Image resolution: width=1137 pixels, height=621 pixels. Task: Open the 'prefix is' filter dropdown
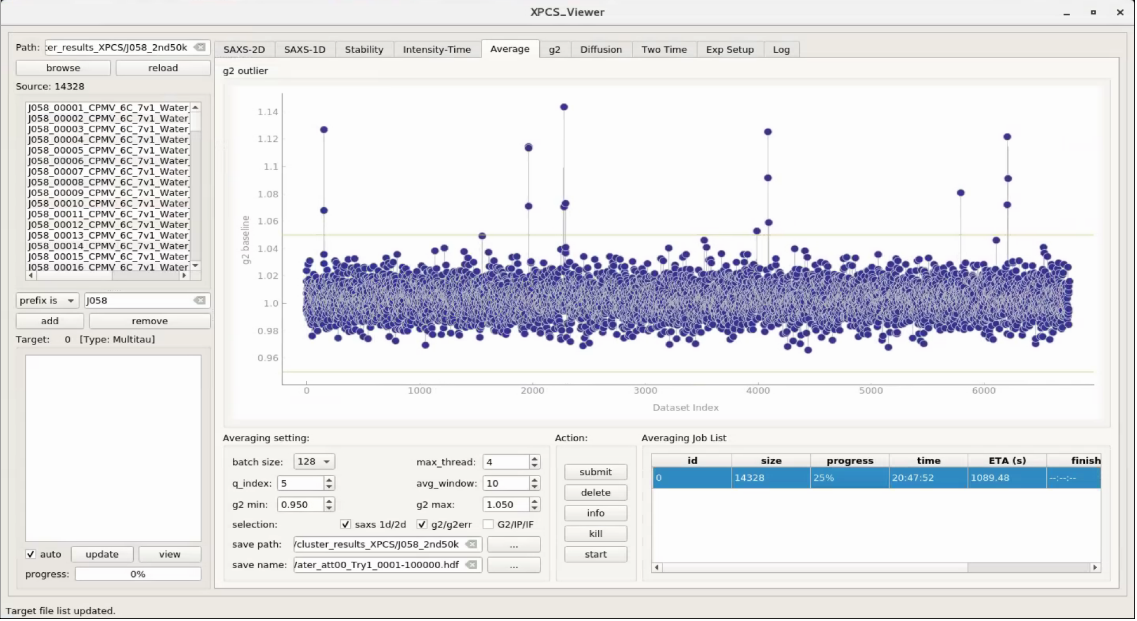pos(47,301)
